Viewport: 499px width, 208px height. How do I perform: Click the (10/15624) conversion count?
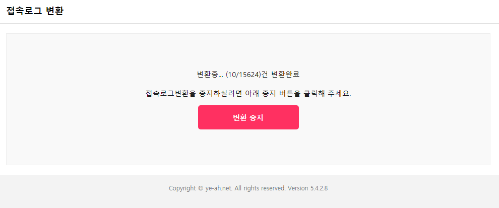243,75
